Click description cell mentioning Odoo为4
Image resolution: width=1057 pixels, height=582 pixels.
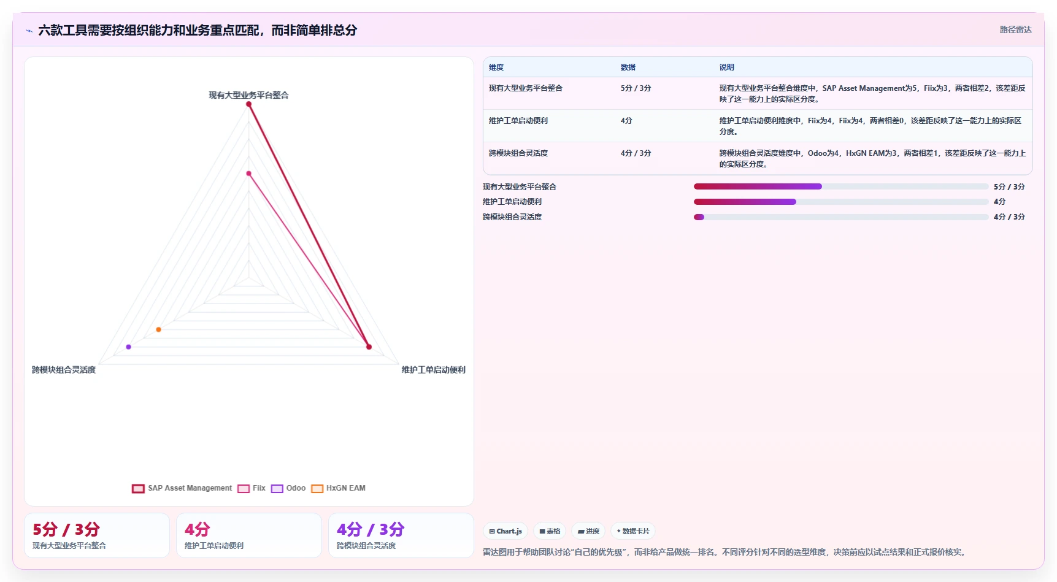point(872,158)
